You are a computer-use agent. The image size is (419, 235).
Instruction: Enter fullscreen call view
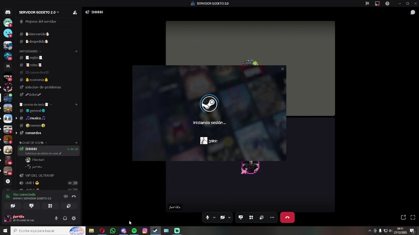[x=413, y=217]
